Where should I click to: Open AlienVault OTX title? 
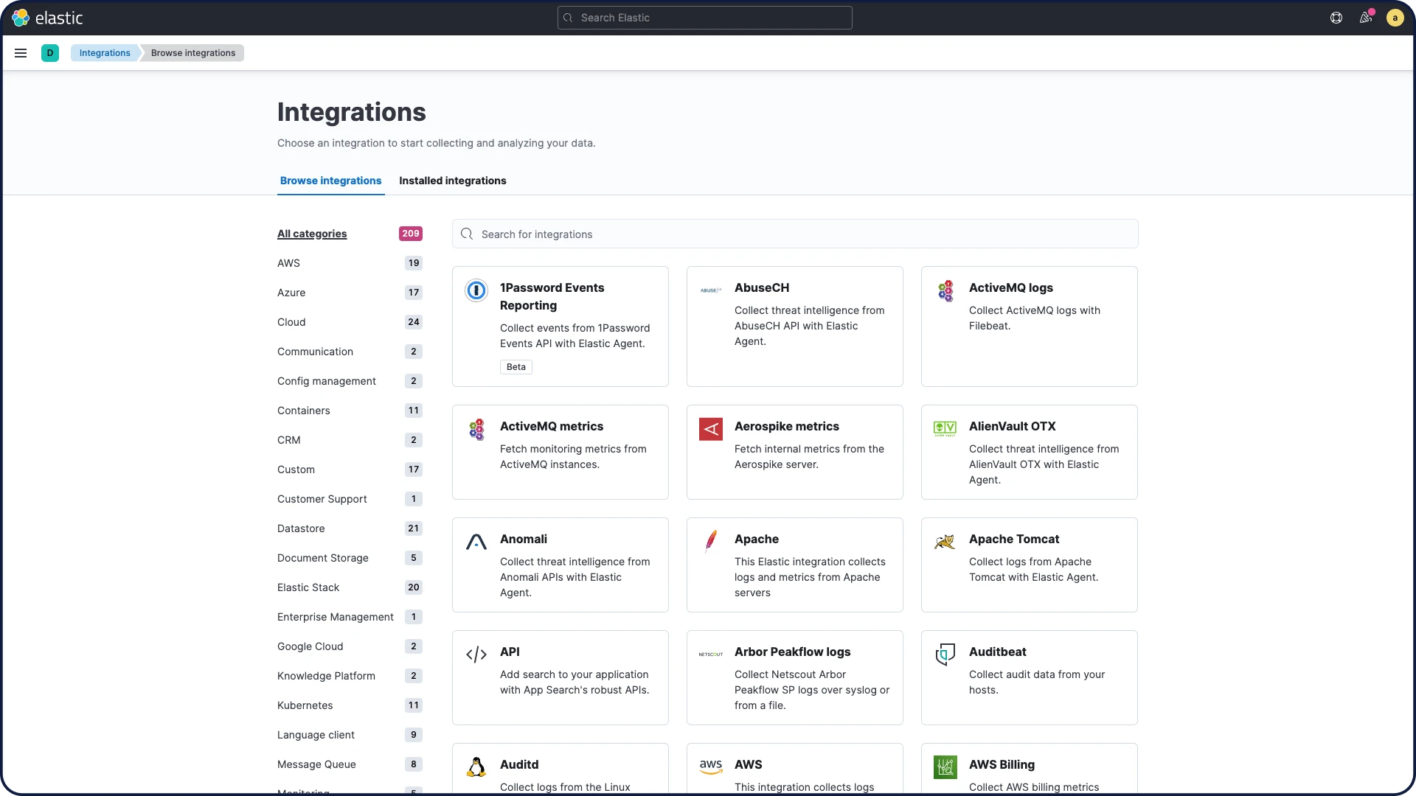[1012, 426]
